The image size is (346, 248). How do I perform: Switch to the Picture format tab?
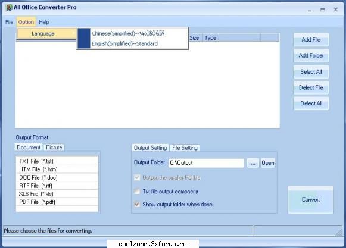tap(54, 147)
